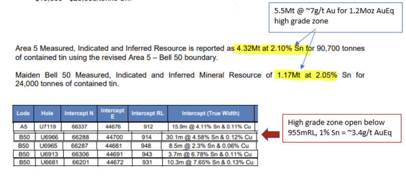Viewport: 406px width, 180px height.
Task: Select the U7119 hole cell
Action: tap(47, 127)
